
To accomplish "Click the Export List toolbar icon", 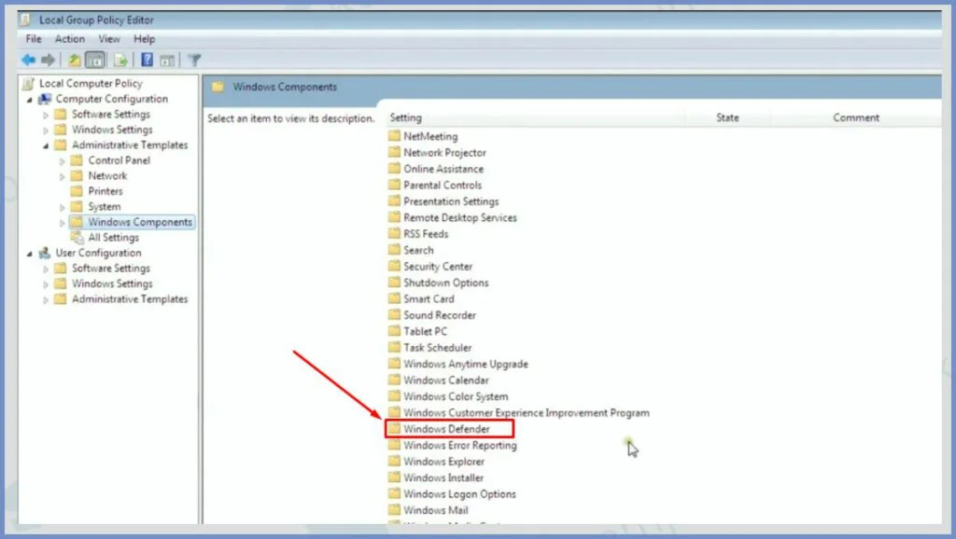I will [120, 61].
